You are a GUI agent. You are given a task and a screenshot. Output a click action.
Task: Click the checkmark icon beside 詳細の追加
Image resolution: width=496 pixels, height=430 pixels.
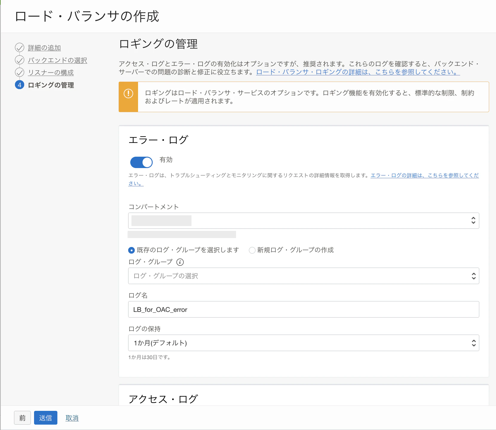[19, 48]
